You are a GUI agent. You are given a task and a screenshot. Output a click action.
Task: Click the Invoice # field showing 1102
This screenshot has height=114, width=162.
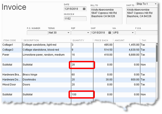tap(75, 19)
